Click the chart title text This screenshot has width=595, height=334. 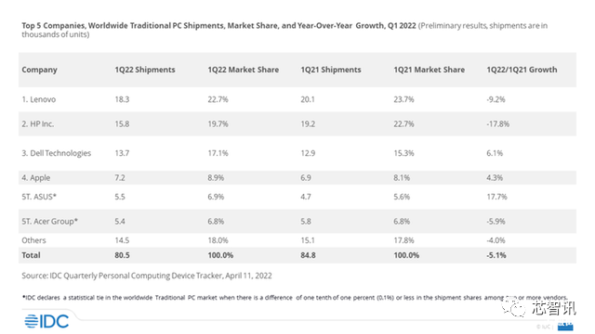click(284, 30)
